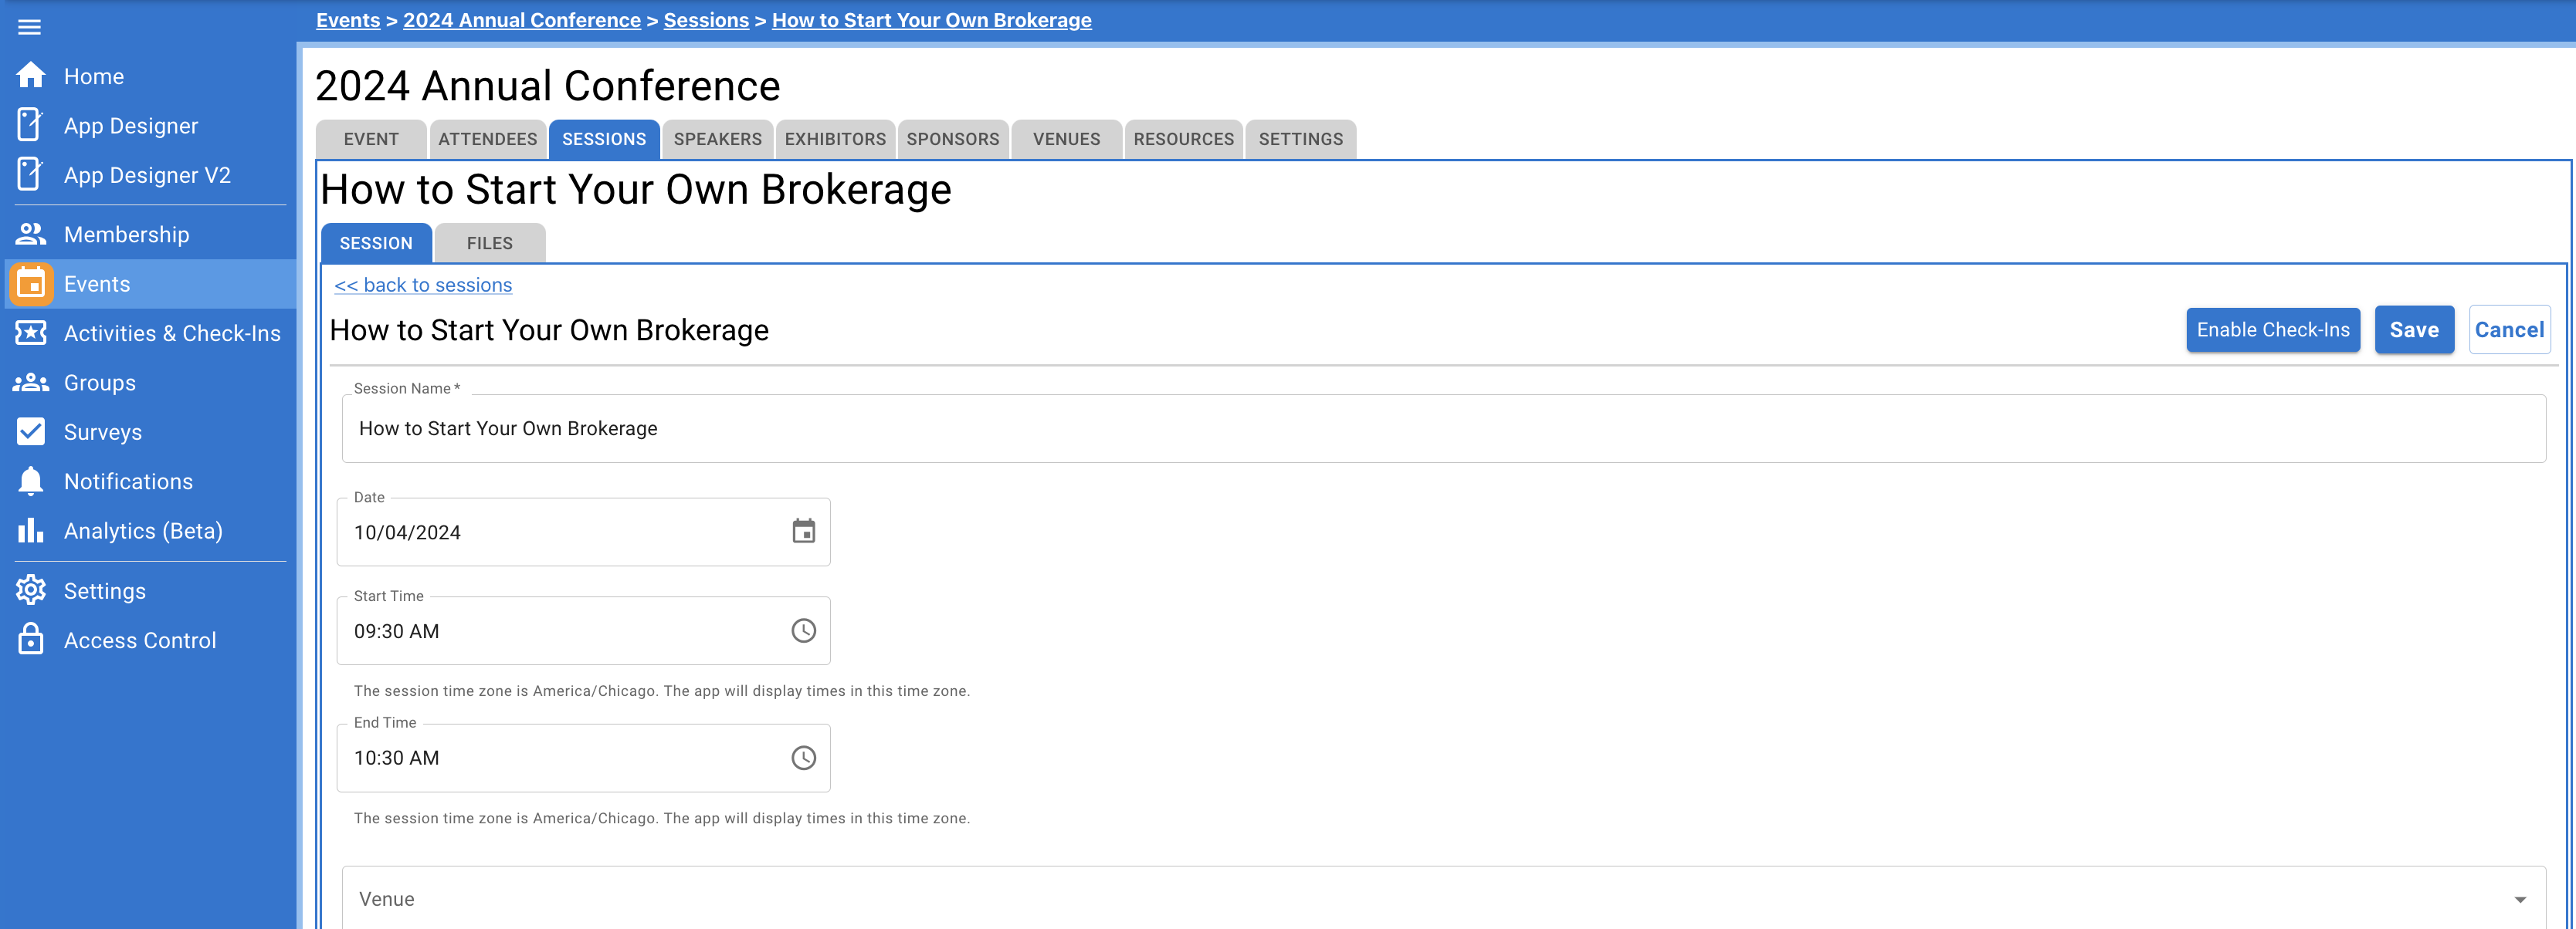2576x929 pixels.
Task: Open the hamburger navigation menu
Action: coord(29,26)
